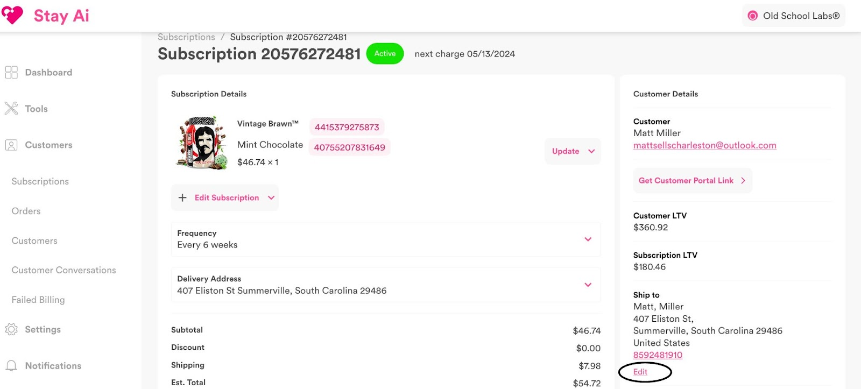
Task: Click the Subtotal amount $46.74
Action: pos(587,330)
